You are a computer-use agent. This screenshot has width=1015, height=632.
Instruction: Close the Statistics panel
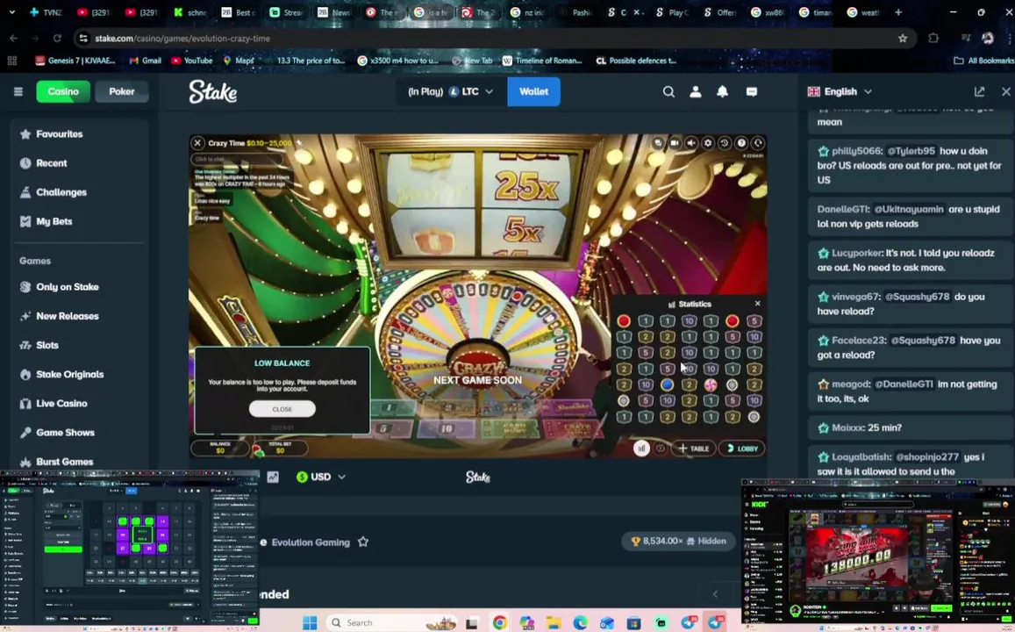click(758, 304)
